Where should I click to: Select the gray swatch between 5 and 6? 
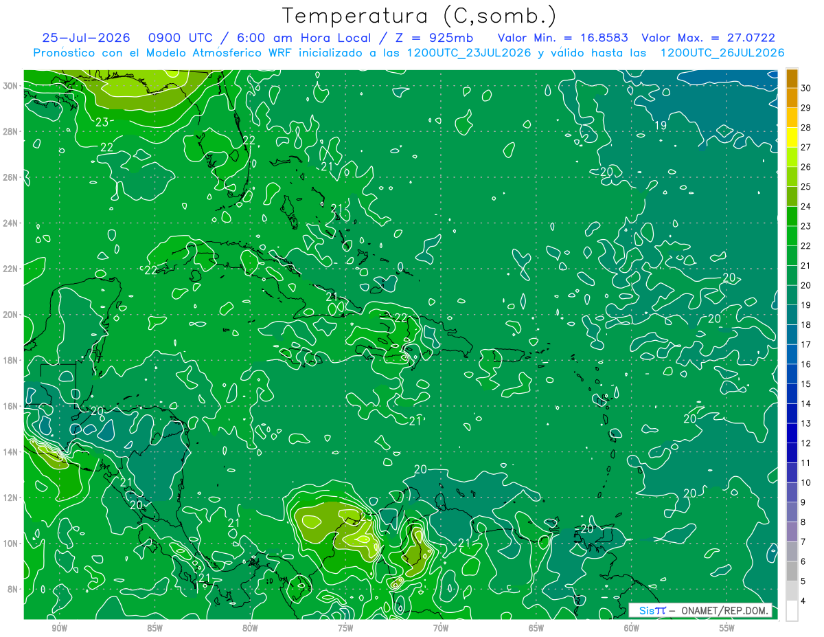(792, 571)
